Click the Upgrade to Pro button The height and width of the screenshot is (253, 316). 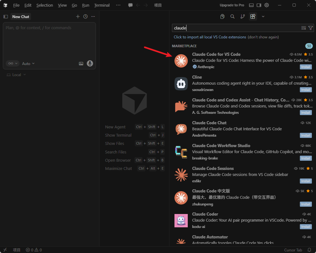pos(232,5)
